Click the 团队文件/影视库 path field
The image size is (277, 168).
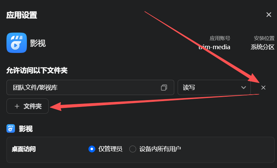90,87
